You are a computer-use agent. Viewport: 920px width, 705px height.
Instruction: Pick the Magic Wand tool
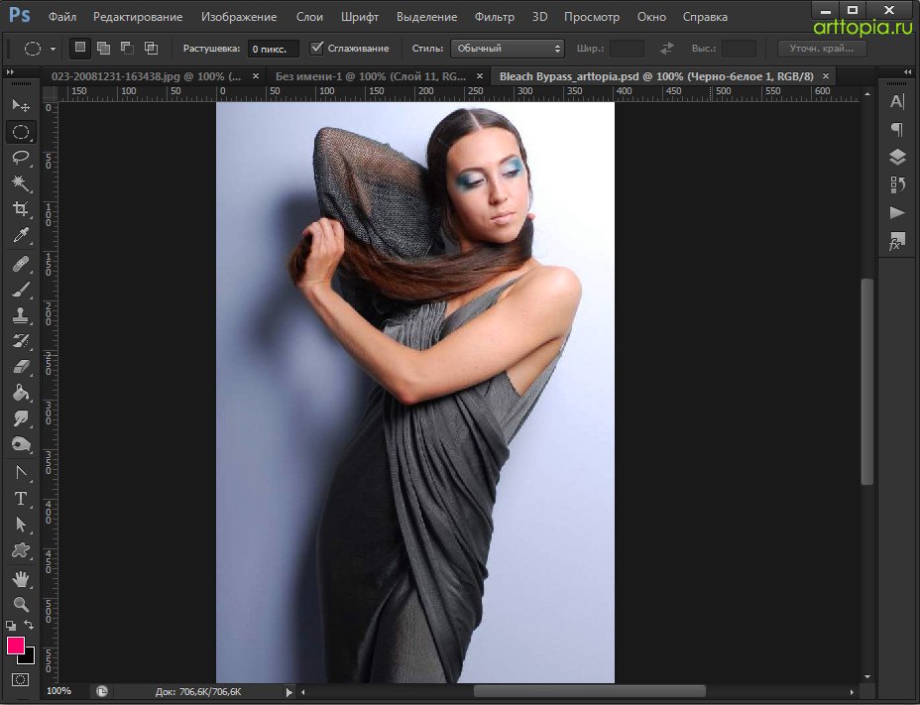point(21,183)
